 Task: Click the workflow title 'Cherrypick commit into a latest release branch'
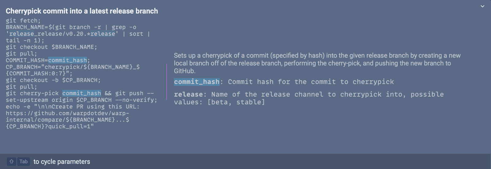(x=82, y=11)
